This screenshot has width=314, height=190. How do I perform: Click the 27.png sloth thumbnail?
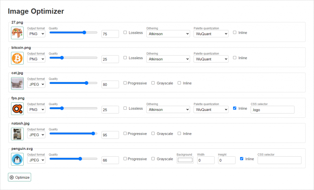click(17, 33)
